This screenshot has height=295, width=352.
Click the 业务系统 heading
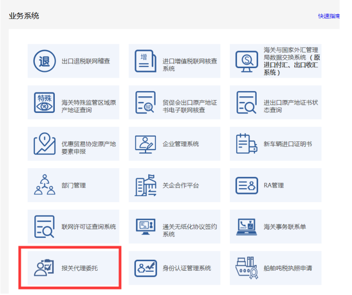tap(24, 16)
